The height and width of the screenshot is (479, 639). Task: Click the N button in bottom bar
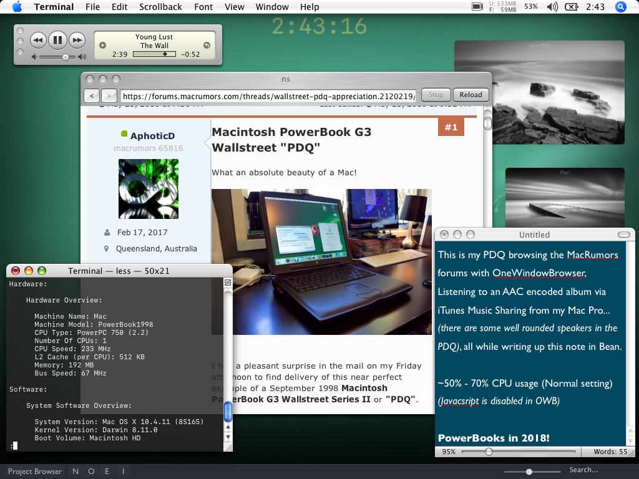[76, 472]
